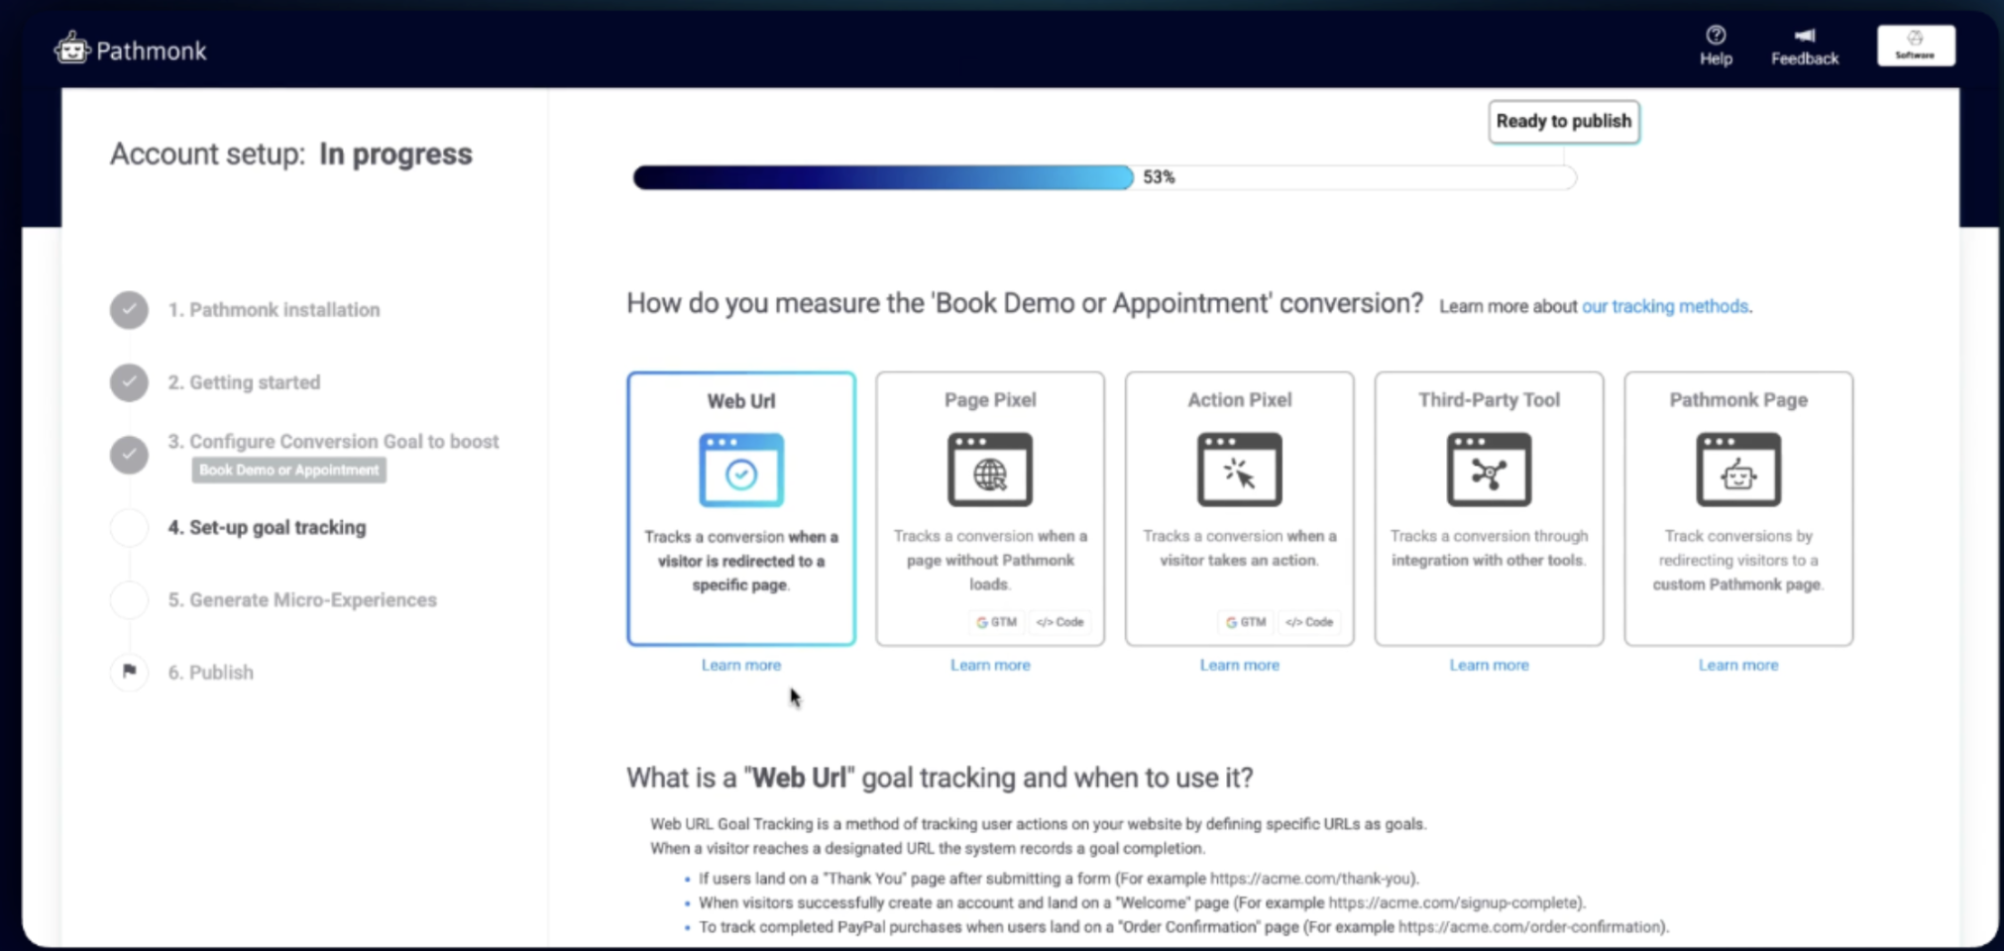Go to step 3. Configure Conversion Goal to boost
The height and width of the screenshot is (951, 2004).
point(333,442)
